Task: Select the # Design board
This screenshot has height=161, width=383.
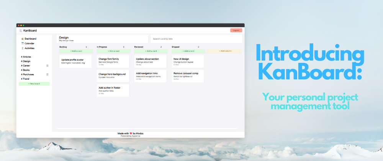Action: [x=26, y=61]
